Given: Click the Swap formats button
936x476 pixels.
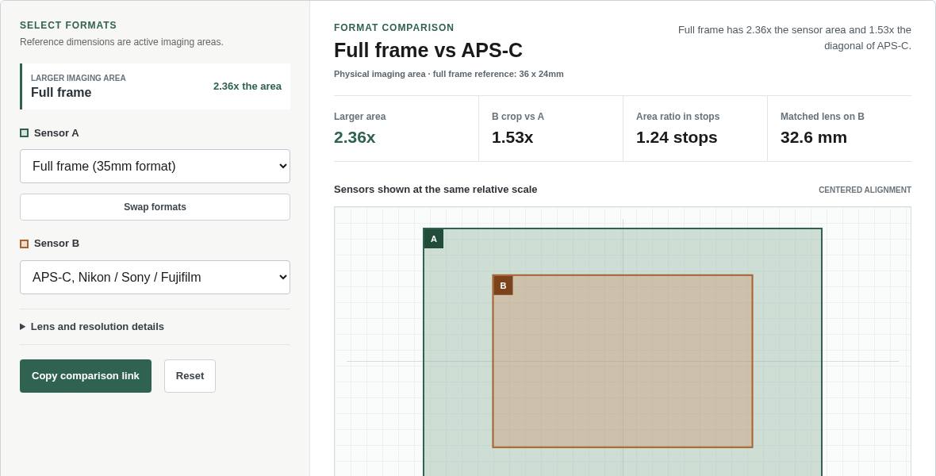Looking at the screenshot, I should pos(155,206).
